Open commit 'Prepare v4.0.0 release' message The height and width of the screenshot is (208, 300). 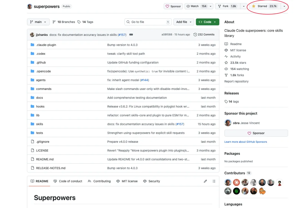click(x=123, y=142)
